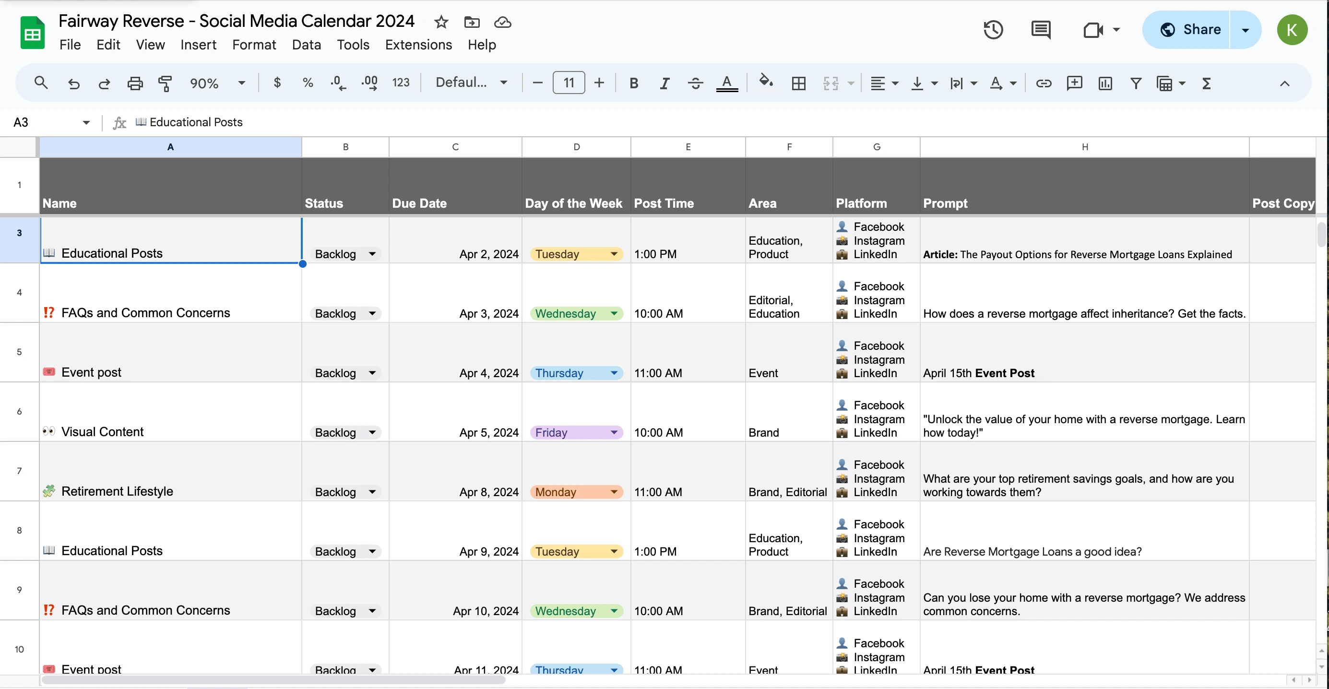Expand the Day of the Week dropdown for Wednesday row 4

614,312
